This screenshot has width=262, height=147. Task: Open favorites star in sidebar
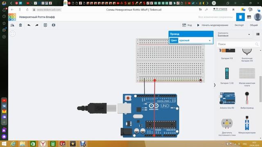4,23
